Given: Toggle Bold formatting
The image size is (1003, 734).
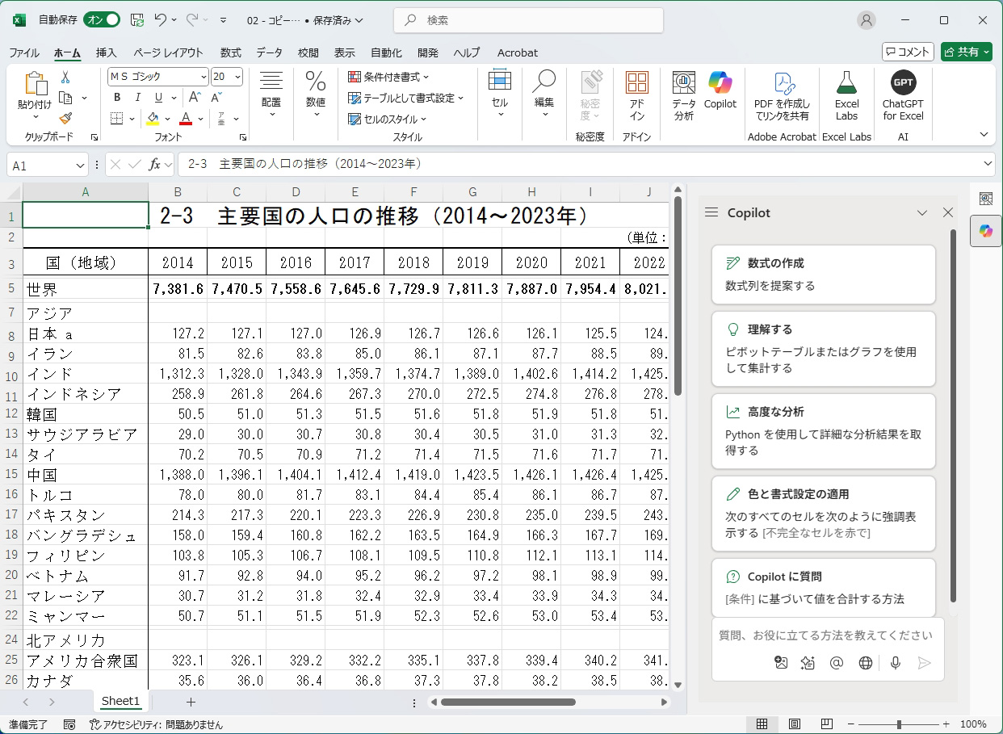Looking at the screenshot, I should [117, 98].
